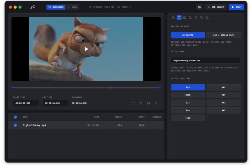The width and height of the screenshot is (252, 165).
Task: Switch to the Logs tab
Action: [72, 7]
